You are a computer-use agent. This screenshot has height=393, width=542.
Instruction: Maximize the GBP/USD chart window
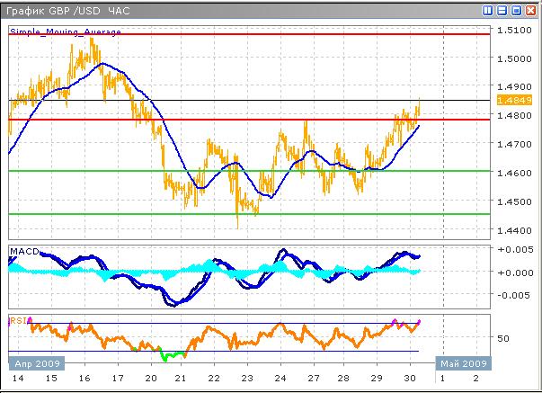517,11
